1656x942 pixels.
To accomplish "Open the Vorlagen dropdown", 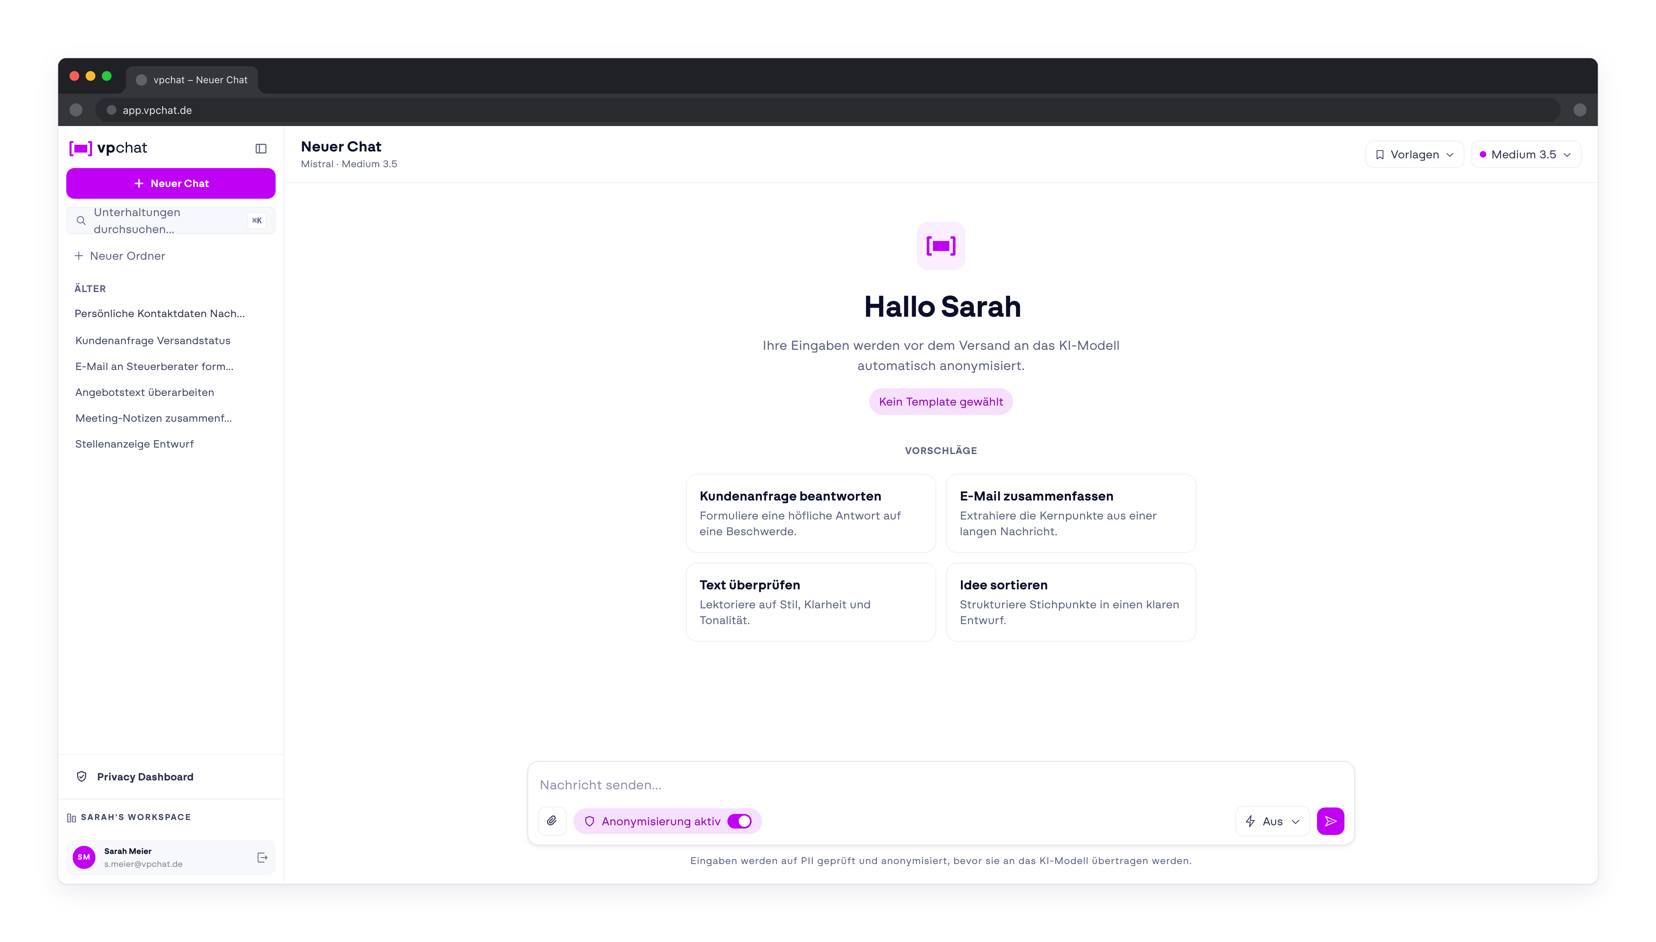I will click(1414, 155).
